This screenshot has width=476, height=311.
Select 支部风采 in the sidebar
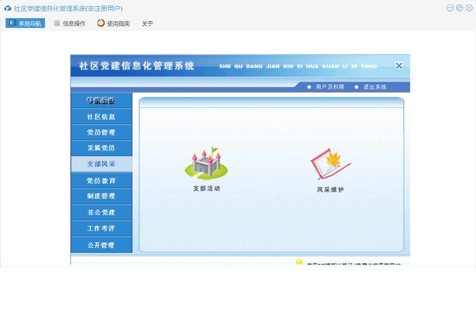coord(101,164)
